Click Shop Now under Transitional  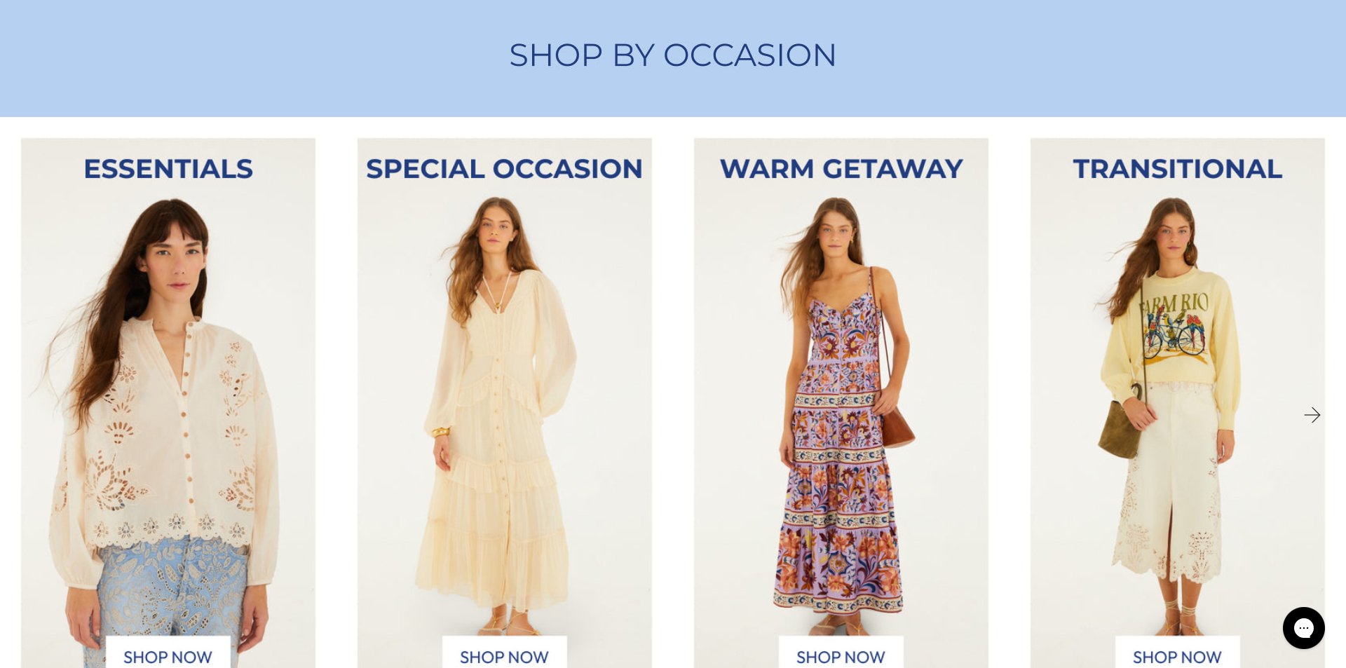tap(1178, 653)
